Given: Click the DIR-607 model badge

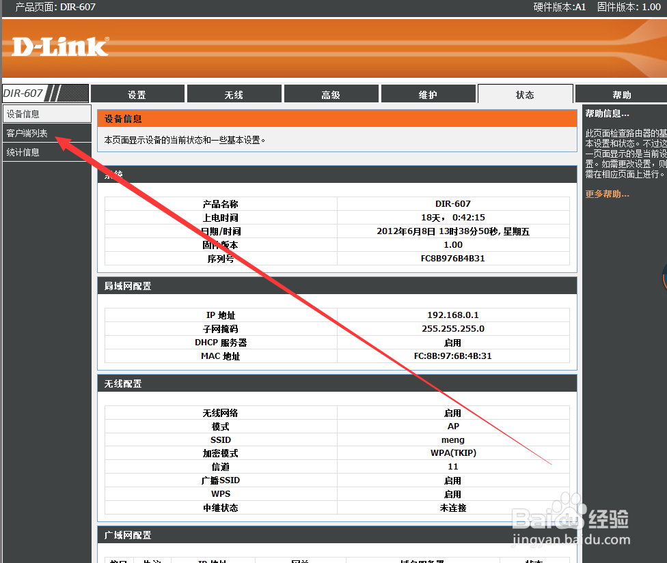Looking at the screenshot, I should click(46, 93).
